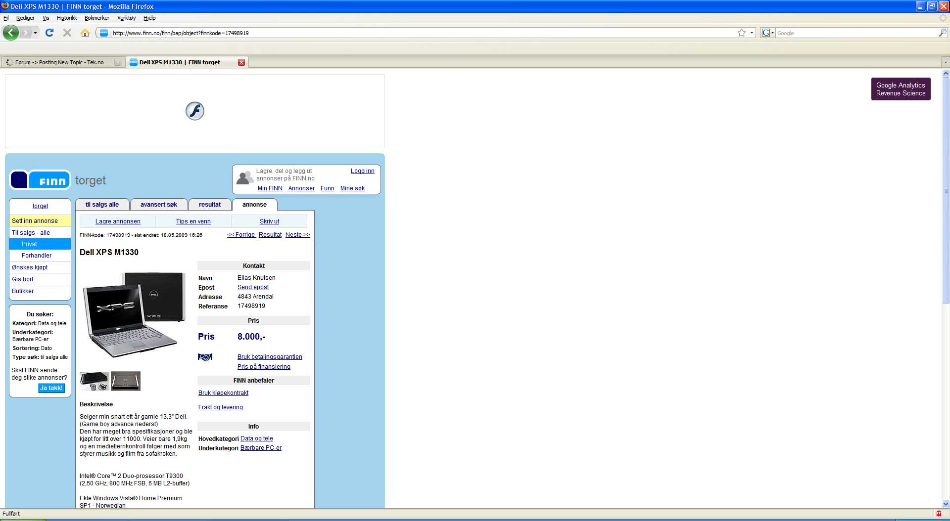Select Forhandler in the sidebar
Screen dimensions: 950x521
tap(40, 256)
